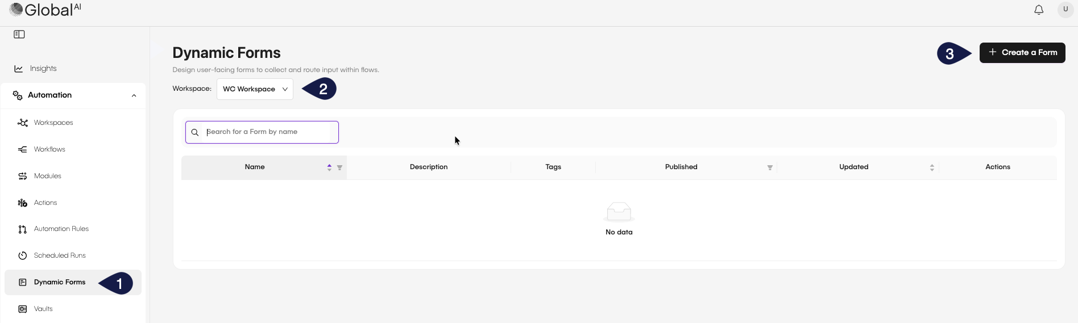Click the Create a Form button
The width and height of the screenshot is (1078, 323).
[x=1022, y=53]
